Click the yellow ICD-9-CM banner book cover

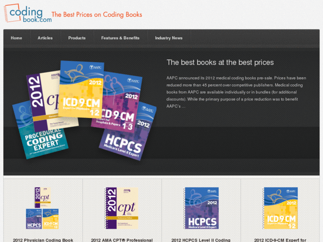tap(81, 90)
